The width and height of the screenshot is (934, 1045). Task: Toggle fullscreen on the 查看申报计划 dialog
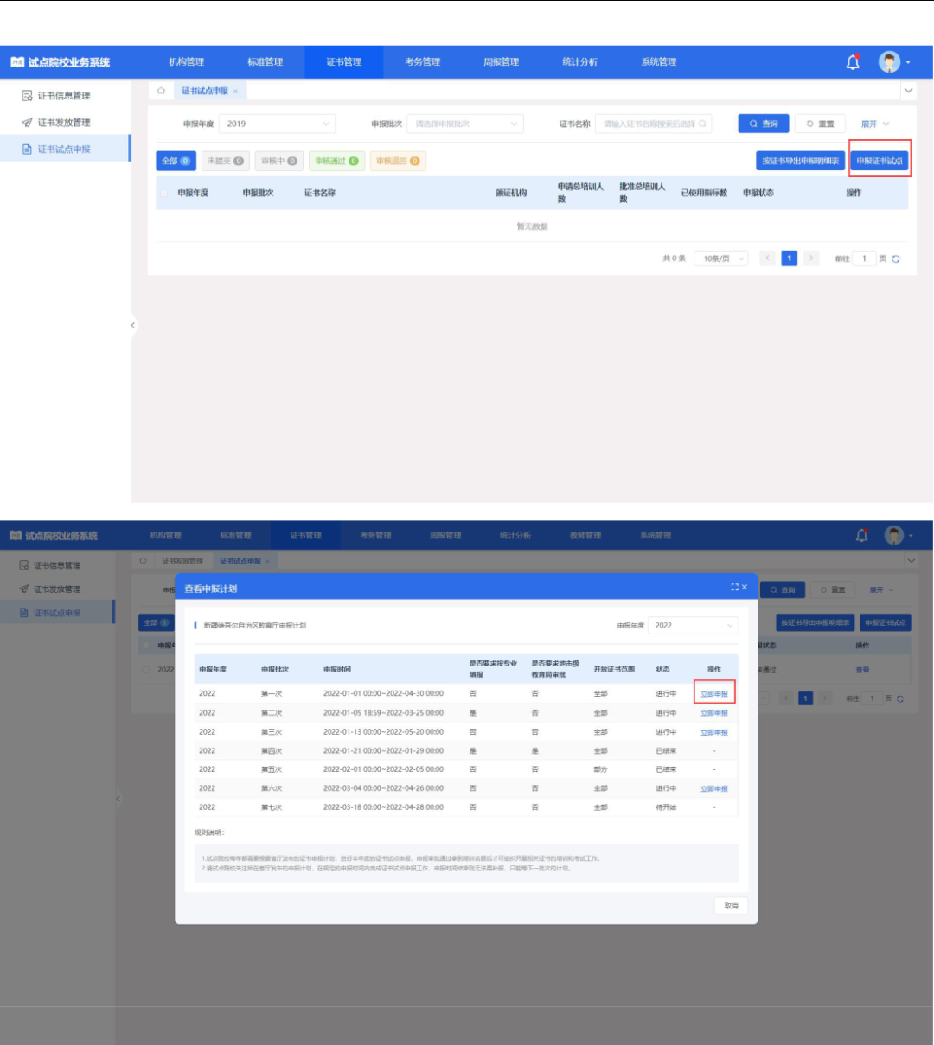click(734, 588)
